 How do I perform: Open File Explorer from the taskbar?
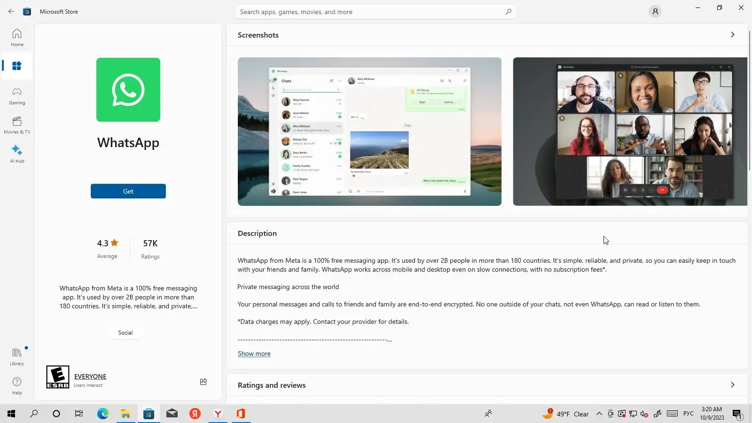point(125,414)
